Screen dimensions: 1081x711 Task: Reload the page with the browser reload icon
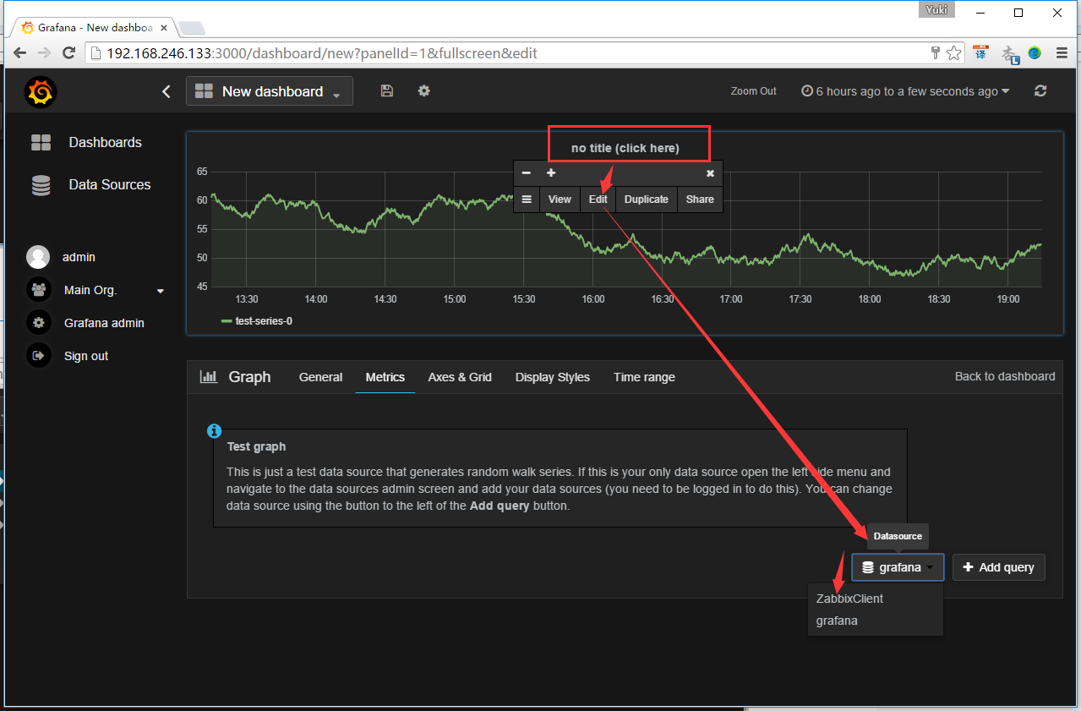click(x=69, y=53)
